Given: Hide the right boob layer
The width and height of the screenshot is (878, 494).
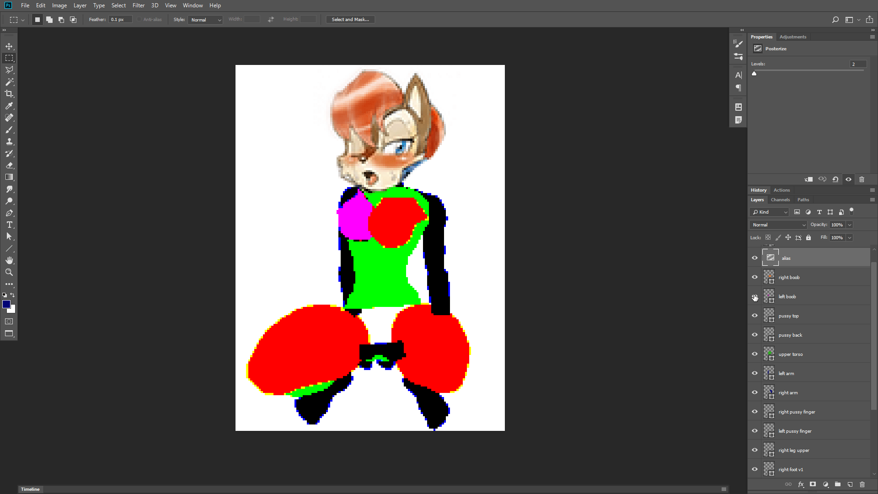Looking at the screenshot, I should [x=755, y=277].
